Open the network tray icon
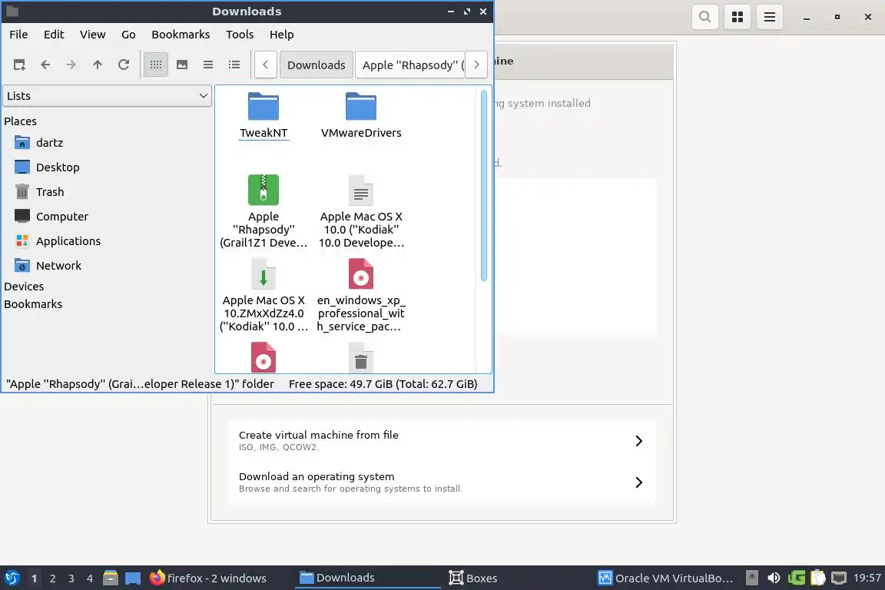The width and height of the screenshot is (885, 590). [839, 578]
